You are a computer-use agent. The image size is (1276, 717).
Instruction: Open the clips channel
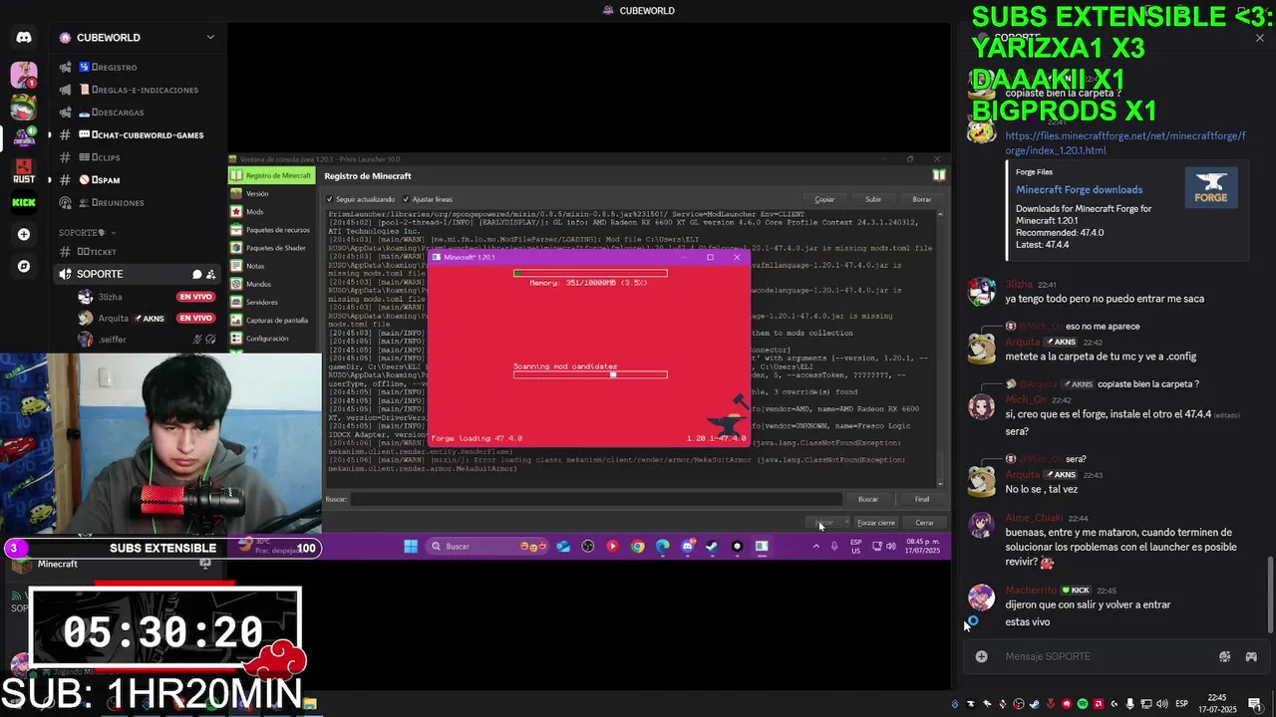(138, 157)
